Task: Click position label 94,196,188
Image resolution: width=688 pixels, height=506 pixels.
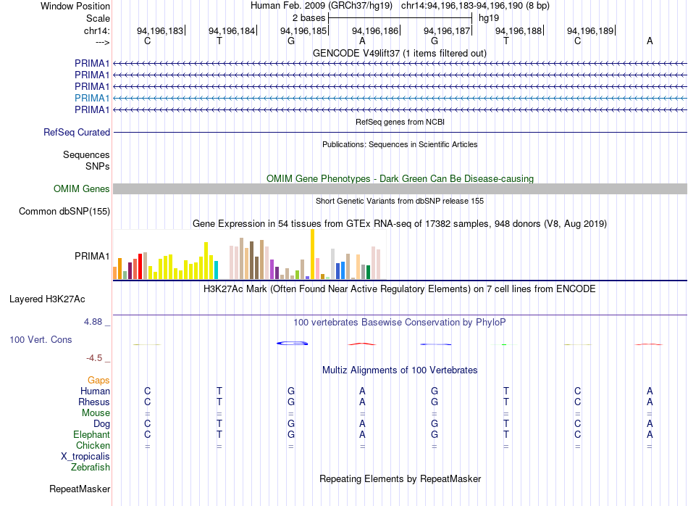Action: (519, 30)
